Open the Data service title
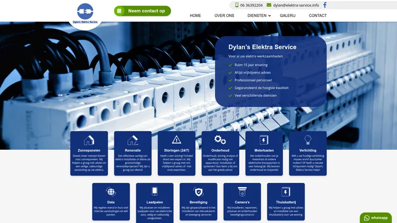The width and height of the screenshot is (397, 223). 111,202
